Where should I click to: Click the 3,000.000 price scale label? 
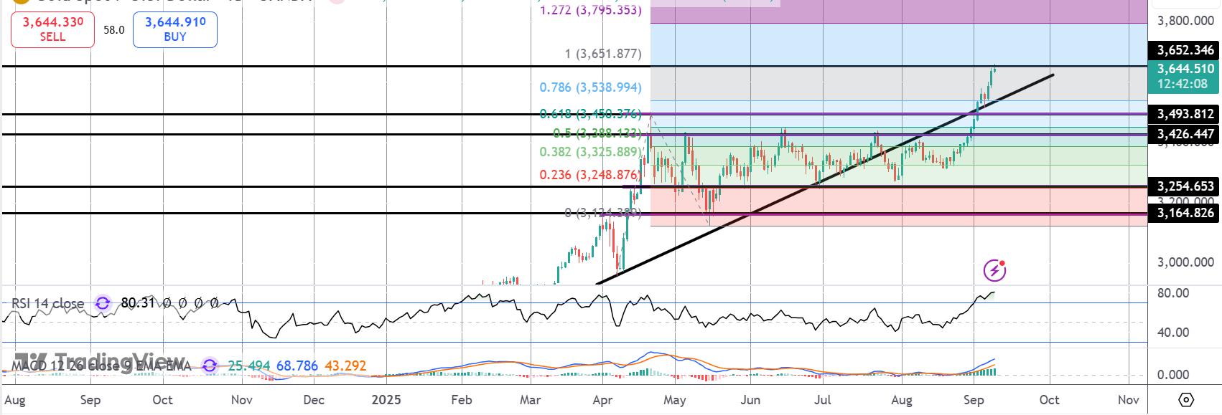click(x=1185, y=262)
